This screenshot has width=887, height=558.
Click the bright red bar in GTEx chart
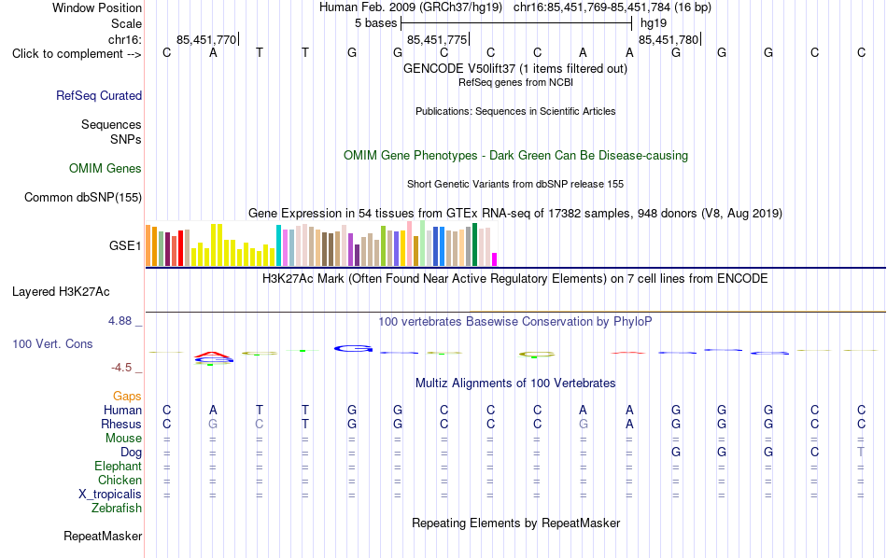click(181, 248)
